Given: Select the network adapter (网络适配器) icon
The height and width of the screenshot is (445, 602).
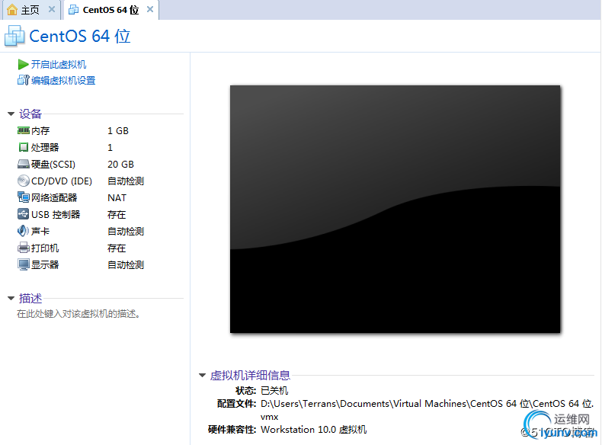Looking at the screenshot, I should point(24,197).
